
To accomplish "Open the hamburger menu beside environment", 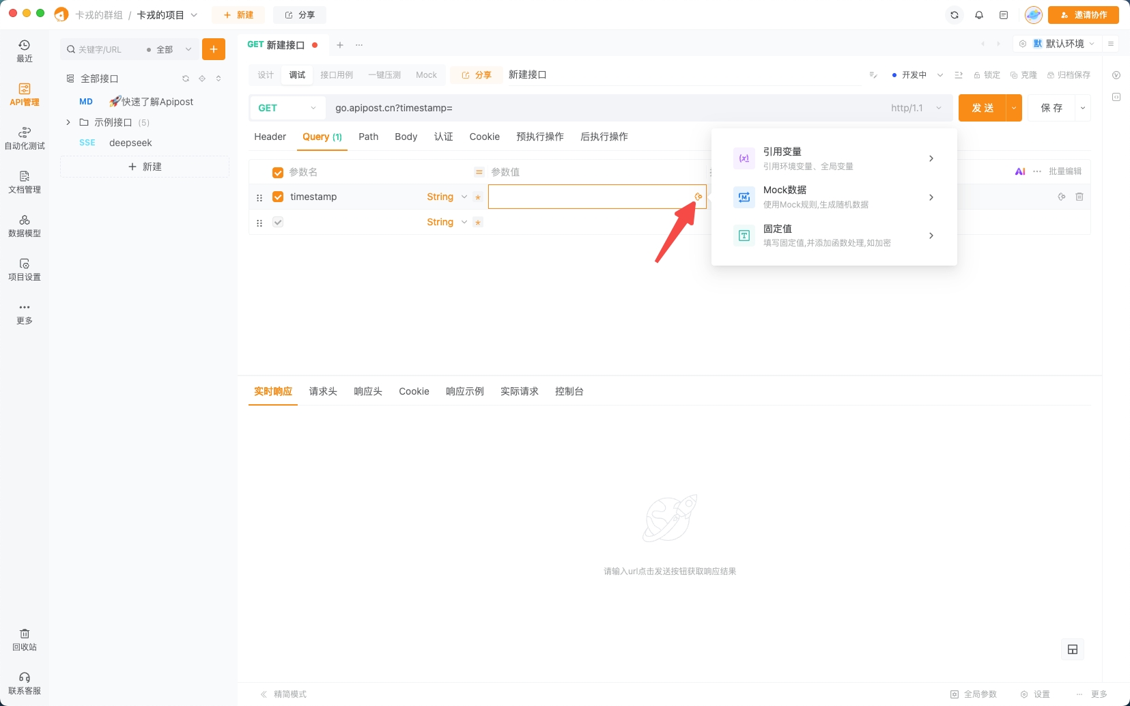I will tap(1111, 44).
